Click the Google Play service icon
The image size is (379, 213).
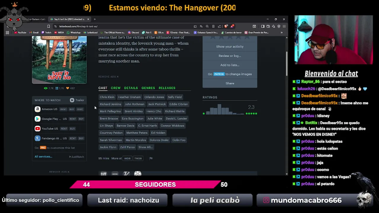(37, 119)
